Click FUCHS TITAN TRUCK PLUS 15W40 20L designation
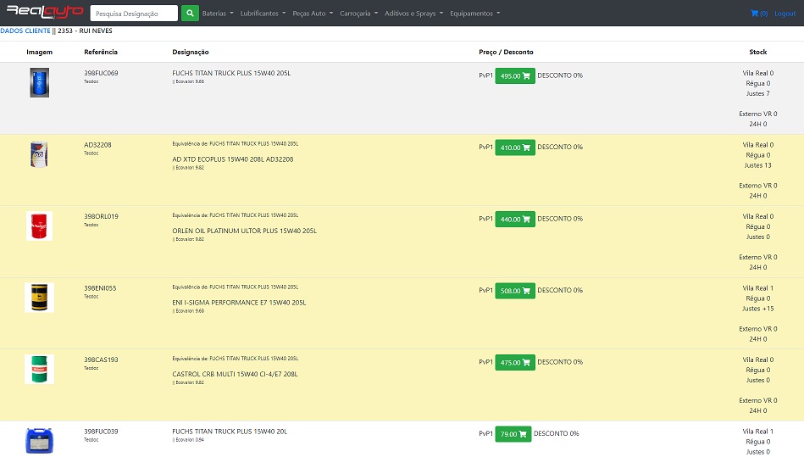Screen dimensions: 804x457 [230, 432]
